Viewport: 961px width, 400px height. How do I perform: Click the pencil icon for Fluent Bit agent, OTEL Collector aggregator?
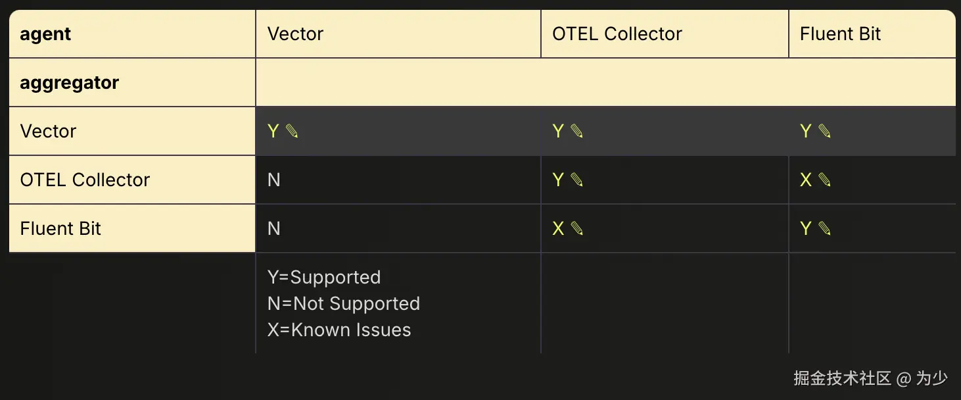[825, 180]
